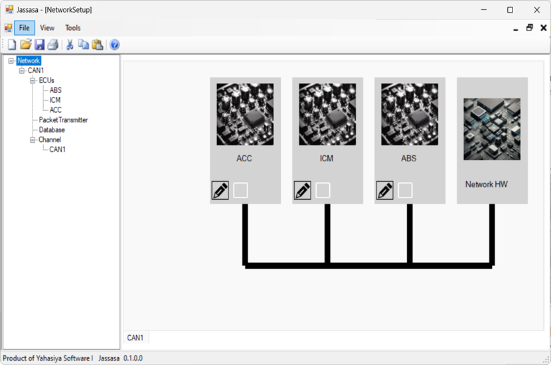This screenshot has height=365, width=551.
Task: Click the Network HW label
Action: pyautogui.click(x=487, y=184)
